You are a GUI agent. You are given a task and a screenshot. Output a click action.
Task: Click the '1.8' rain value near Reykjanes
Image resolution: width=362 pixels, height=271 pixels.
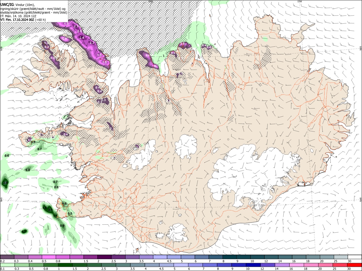44,208
